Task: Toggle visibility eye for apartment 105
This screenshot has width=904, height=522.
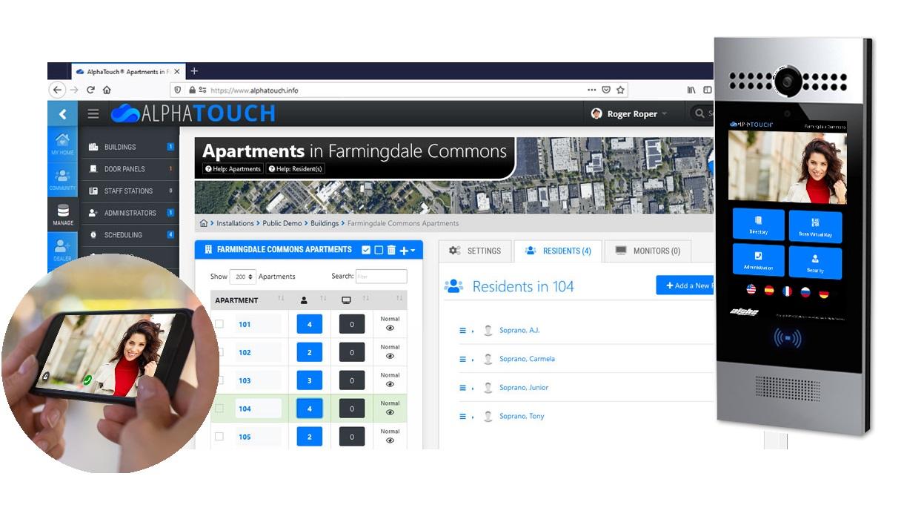Action: click(390, 440)
